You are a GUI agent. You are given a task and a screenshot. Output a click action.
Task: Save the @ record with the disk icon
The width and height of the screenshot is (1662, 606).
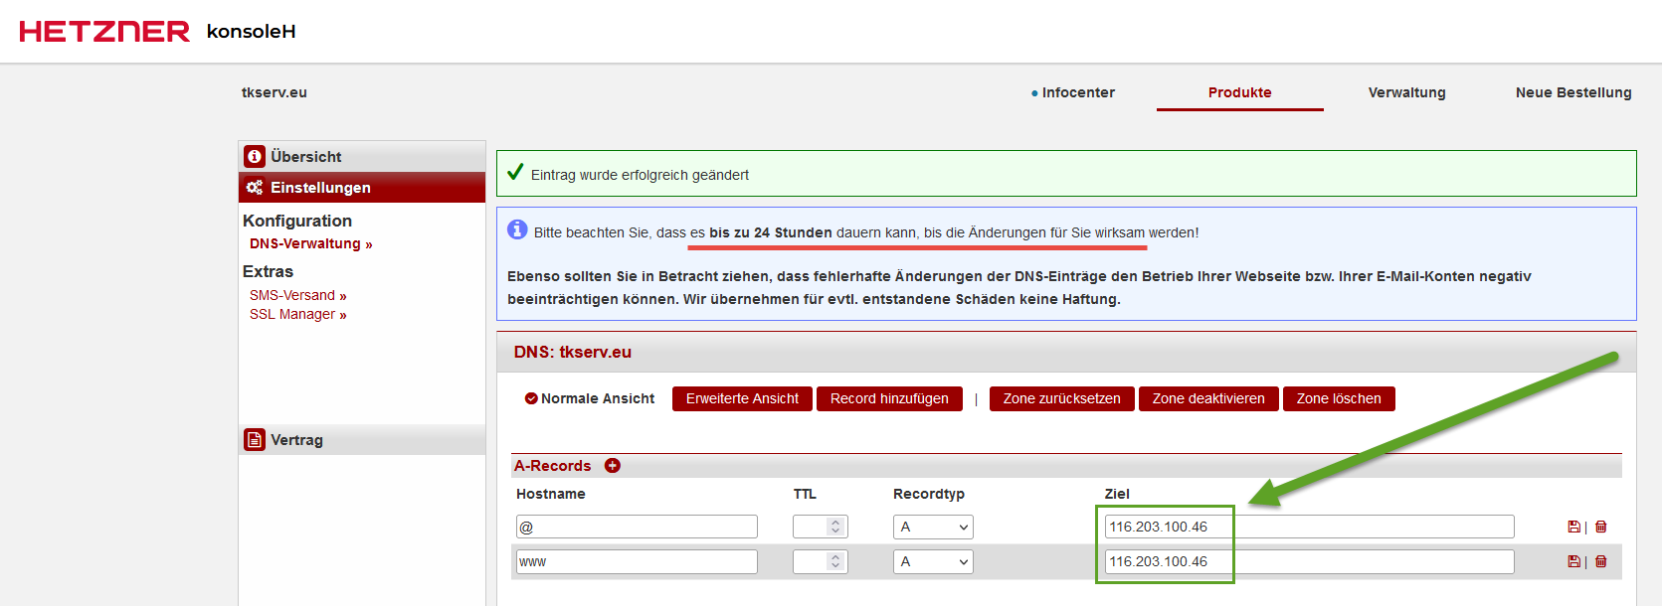pos(1573,528)
